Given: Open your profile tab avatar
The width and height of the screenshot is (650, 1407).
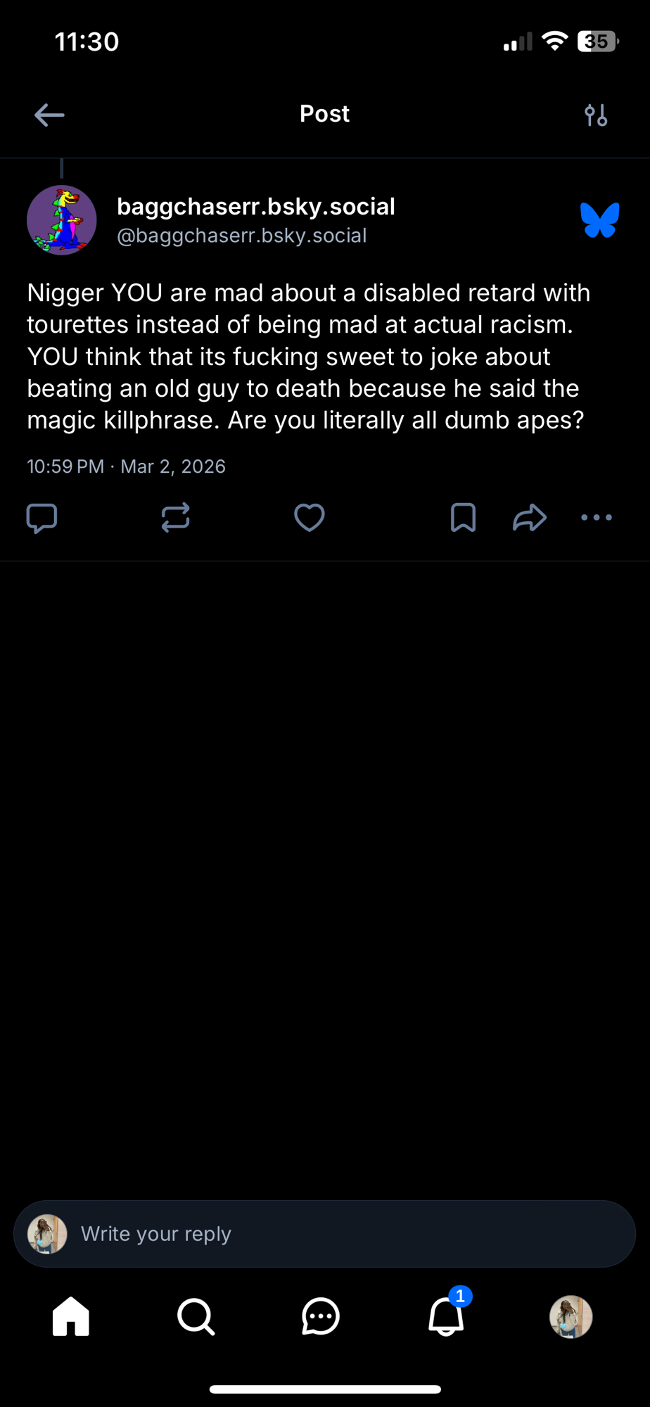Looking at the screenshot, I should (x=571, y=1316).
